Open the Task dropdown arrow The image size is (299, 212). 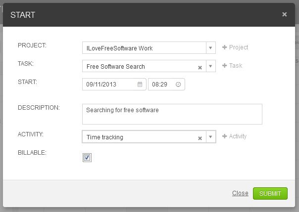click(x=210, y=66)
